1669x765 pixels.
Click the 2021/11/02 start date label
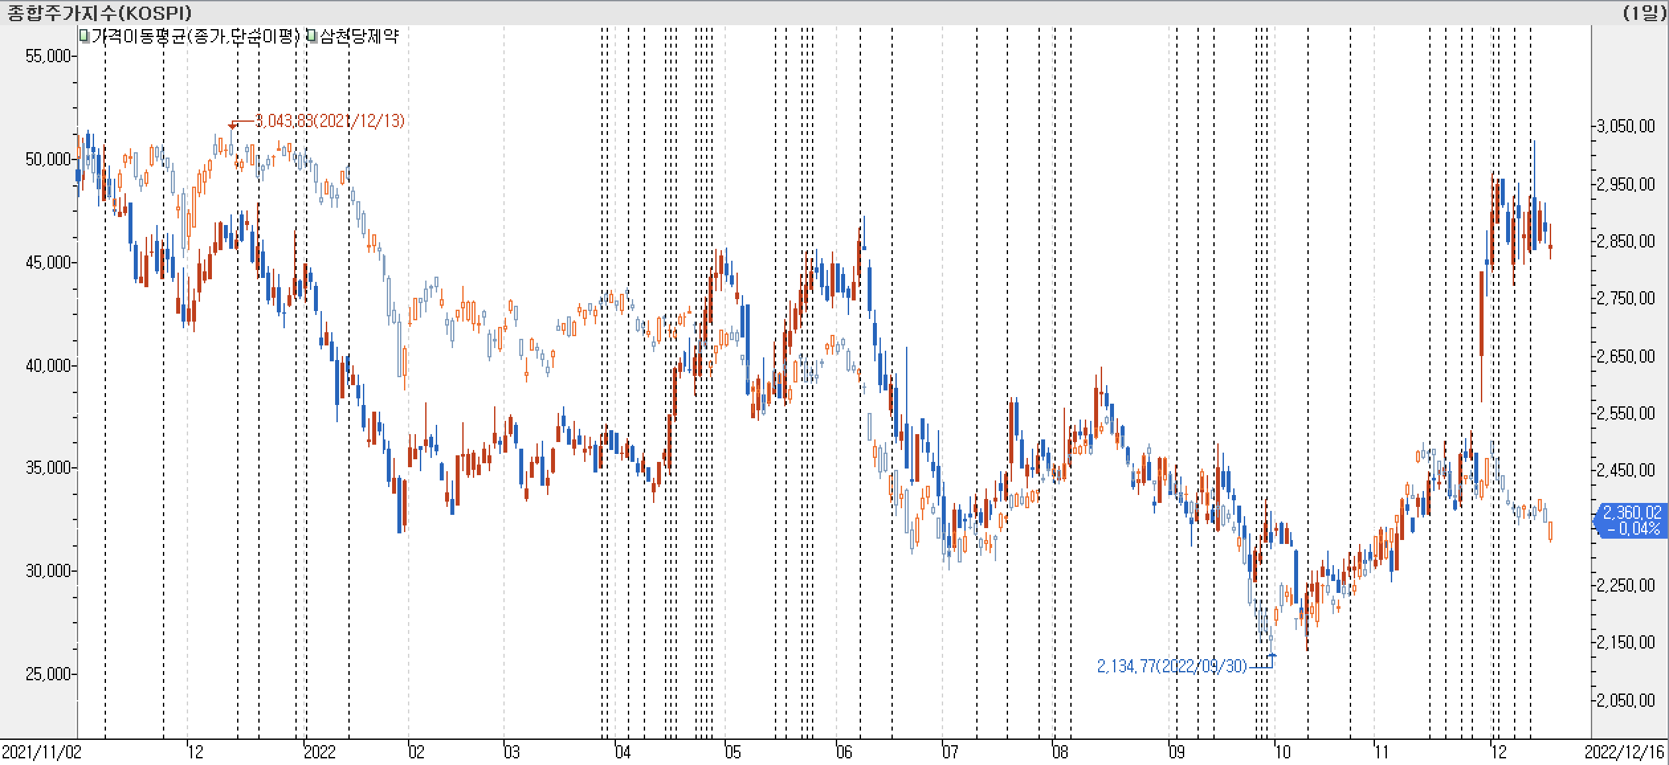click(x=41, y=752)
